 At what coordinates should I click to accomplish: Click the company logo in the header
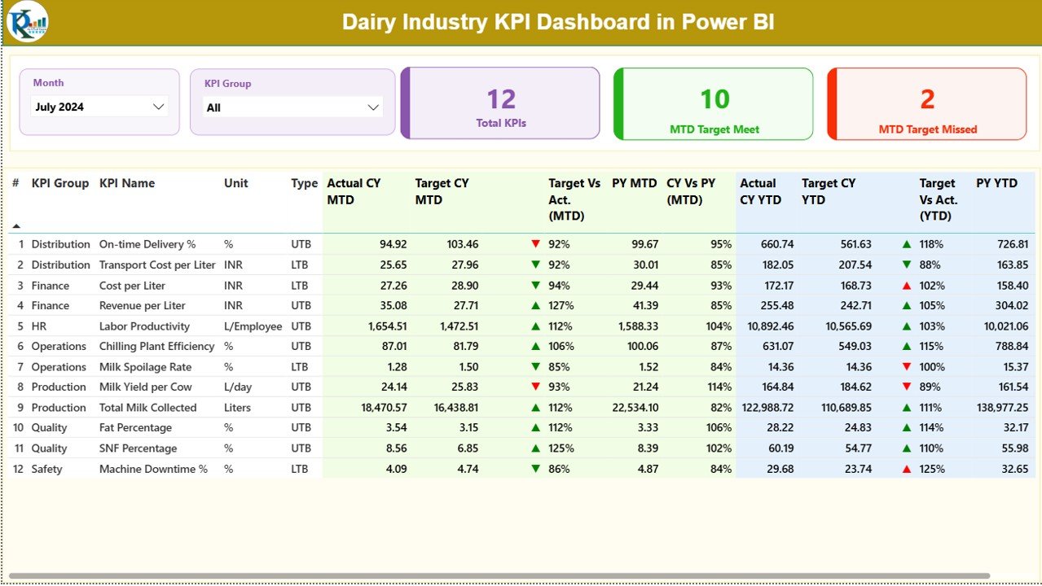pos(30,23)
